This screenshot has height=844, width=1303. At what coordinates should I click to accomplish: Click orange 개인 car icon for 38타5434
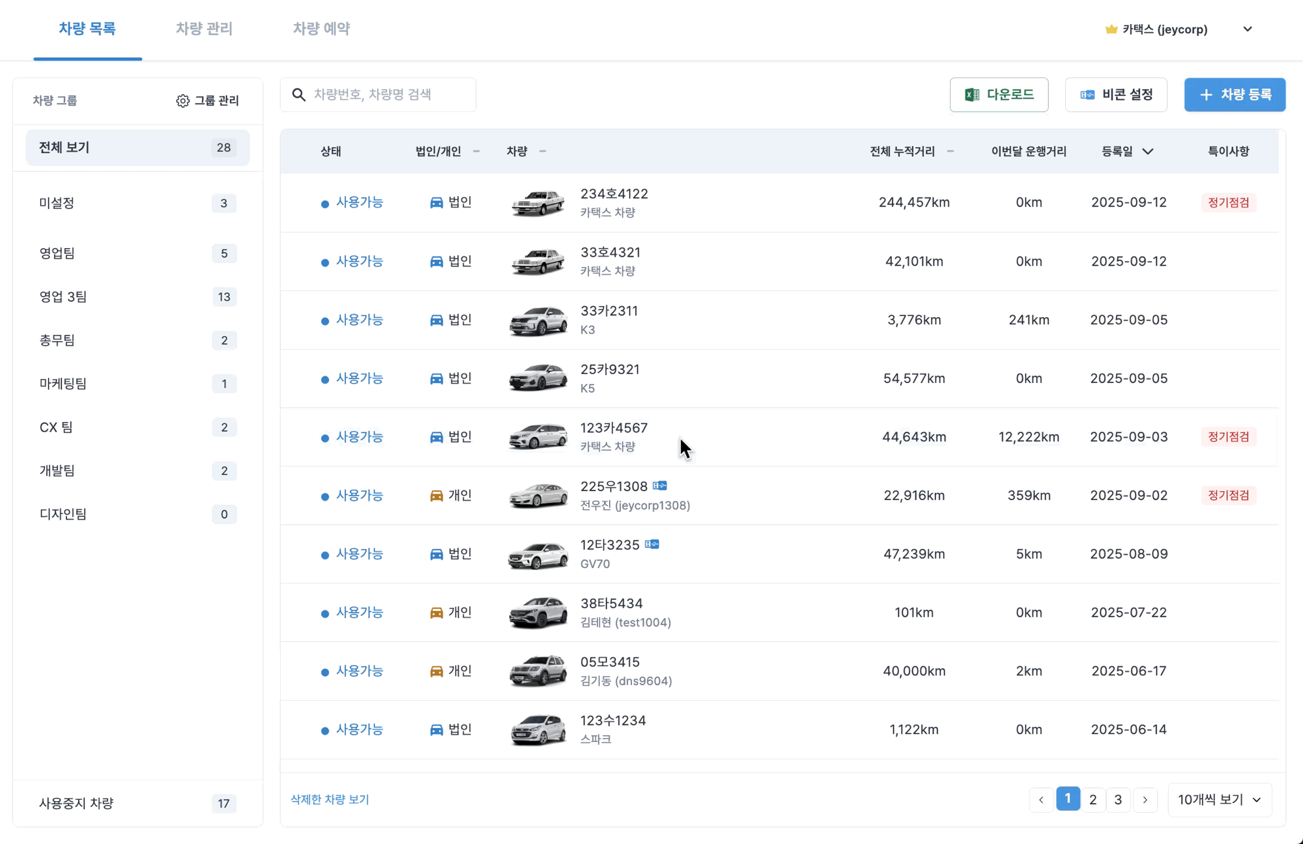pos(437,613)
